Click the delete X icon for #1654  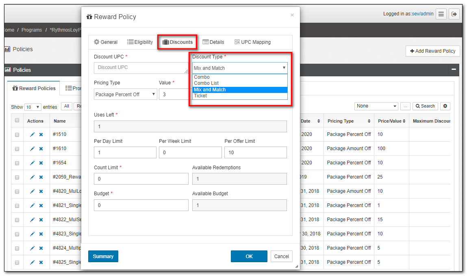(x=41, y=163)
